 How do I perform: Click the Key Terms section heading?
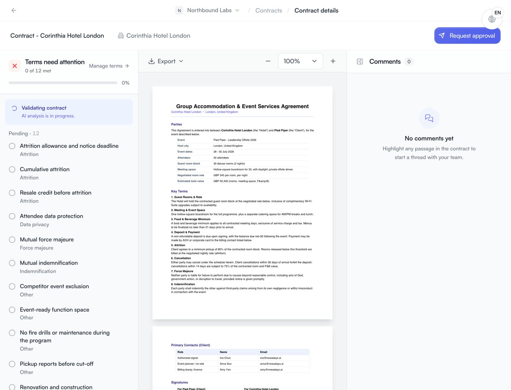pos(179,191)
